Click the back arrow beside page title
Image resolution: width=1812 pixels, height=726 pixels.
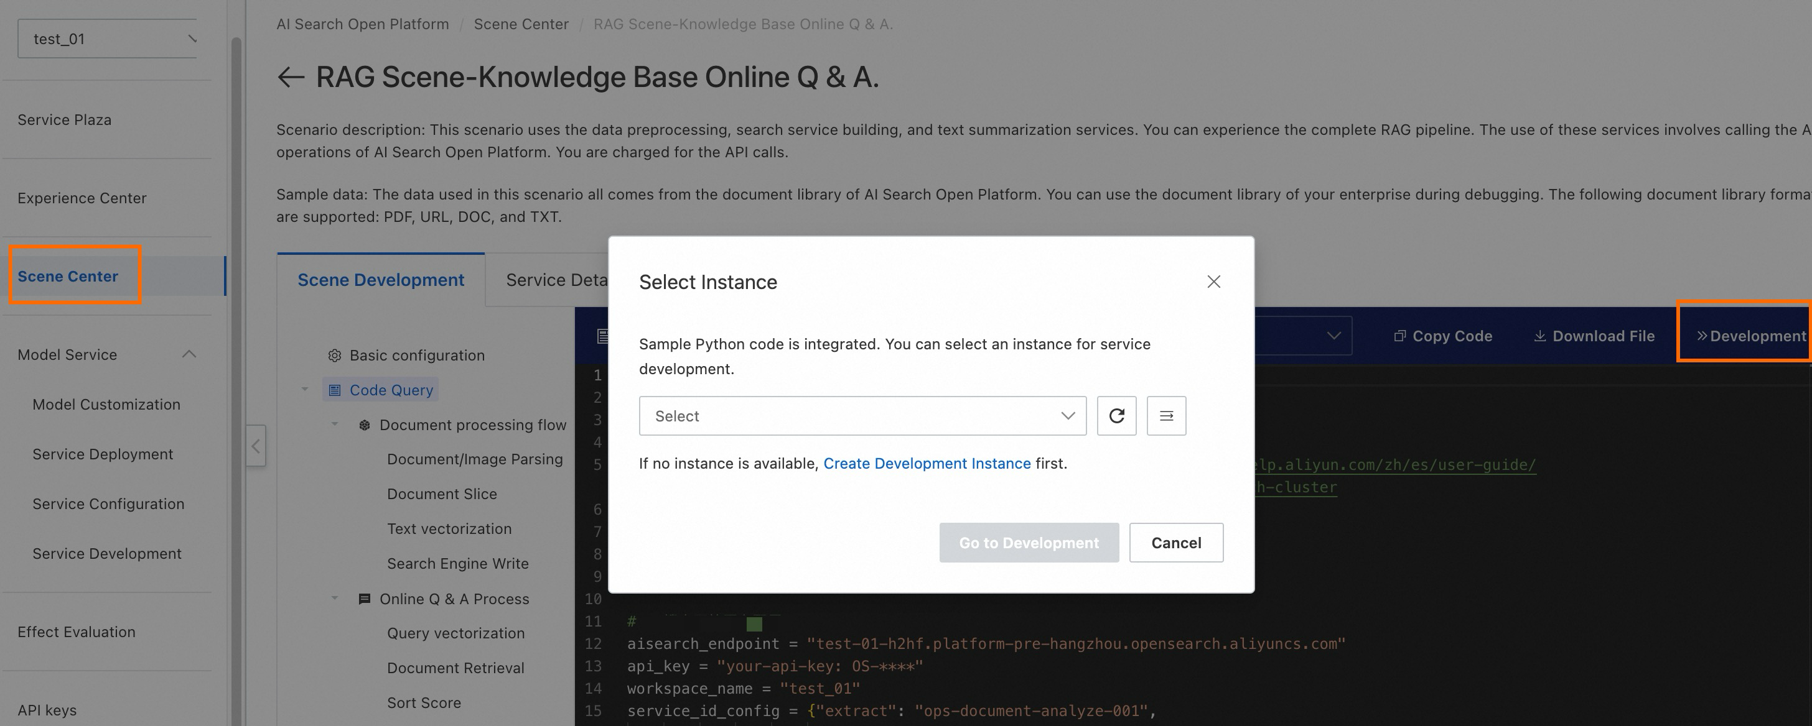click(291, 77)
